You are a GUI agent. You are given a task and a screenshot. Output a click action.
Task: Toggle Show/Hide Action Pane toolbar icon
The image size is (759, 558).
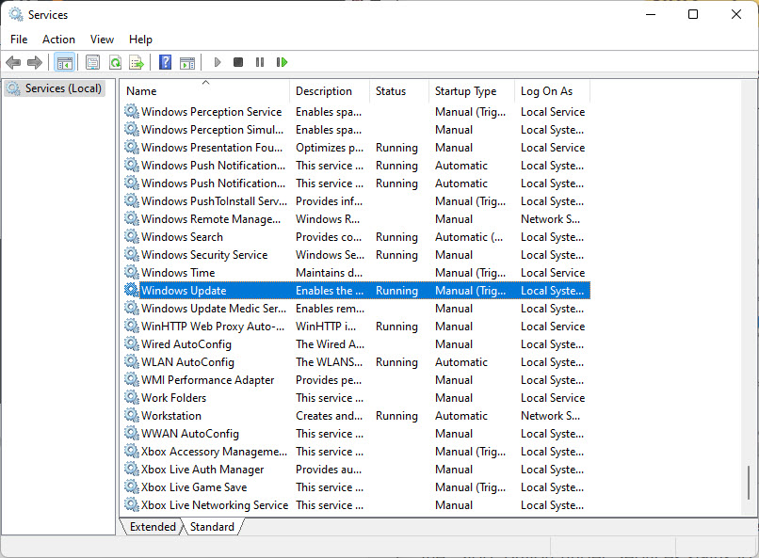click(x=187, y=62)
